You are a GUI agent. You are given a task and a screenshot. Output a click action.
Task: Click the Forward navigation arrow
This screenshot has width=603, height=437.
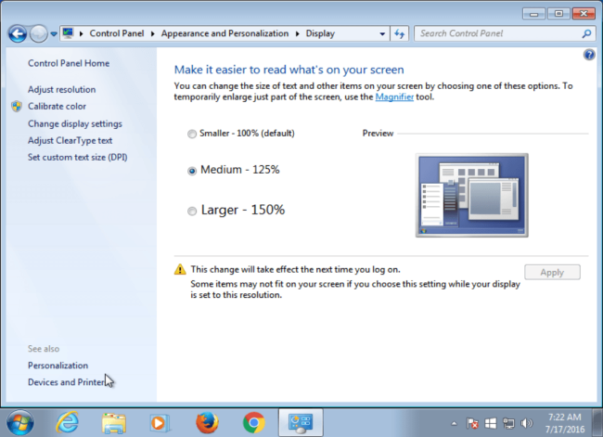(38, 33)
